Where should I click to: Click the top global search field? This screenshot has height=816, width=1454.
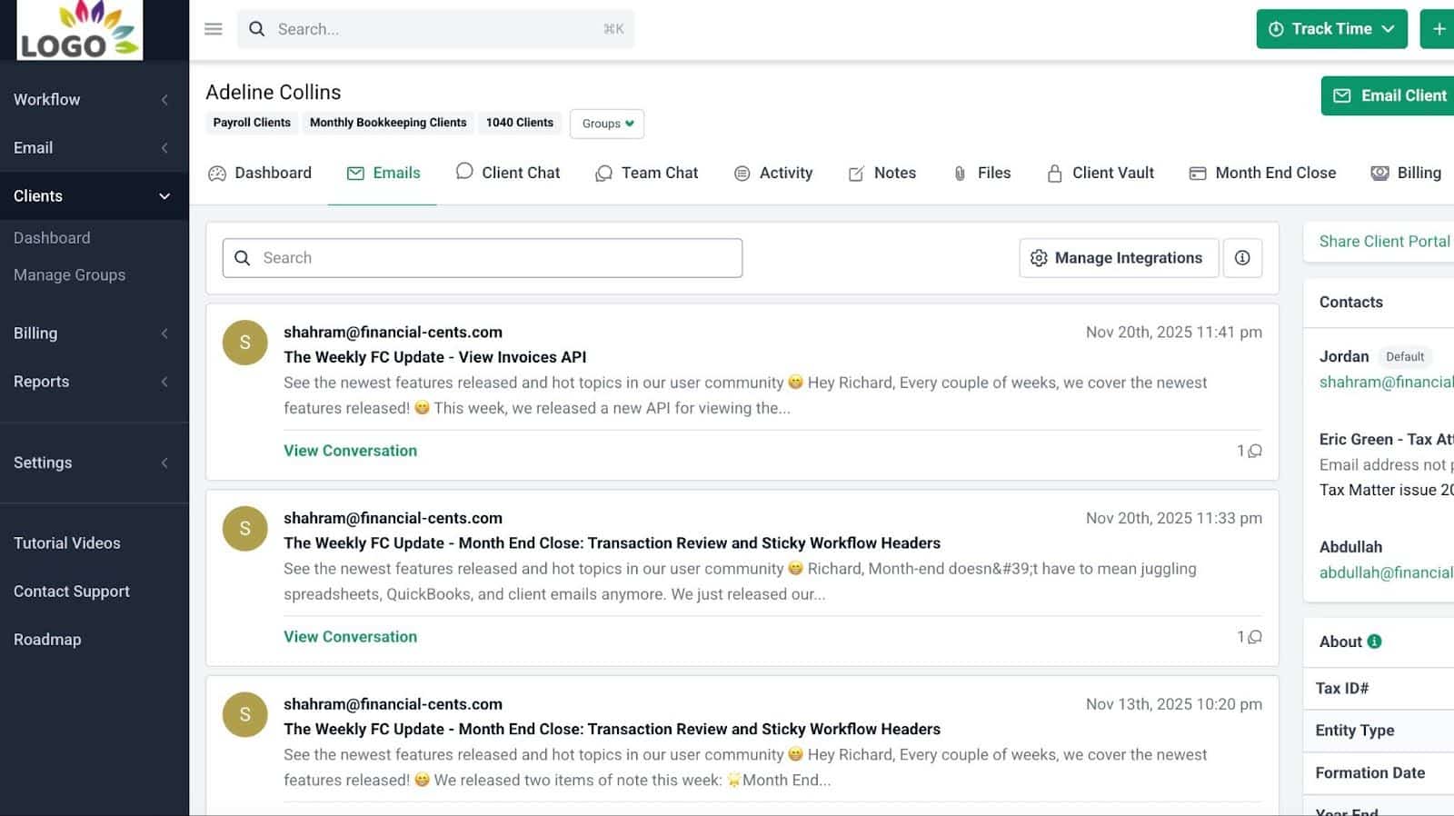pos(436,29)
